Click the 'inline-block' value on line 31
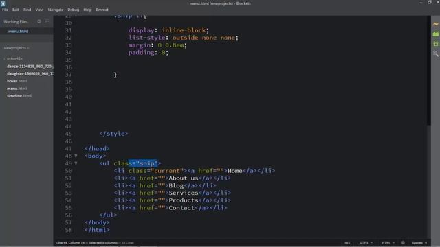The image size is (440, 247). [x=184, y=30]
